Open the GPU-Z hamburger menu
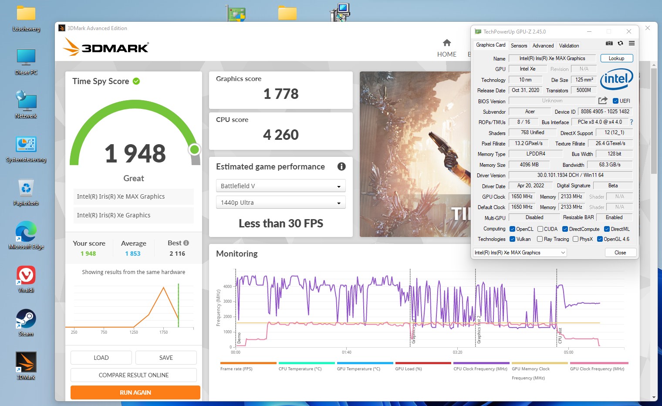This screenshot has width=662, height=406. 632,43
